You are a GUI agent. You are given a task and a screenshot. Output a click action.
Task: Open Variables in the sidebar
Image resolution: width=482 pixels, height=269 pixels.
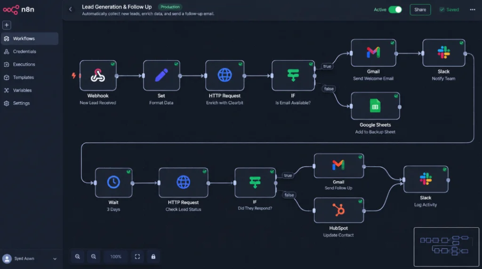tap(30, 90)
